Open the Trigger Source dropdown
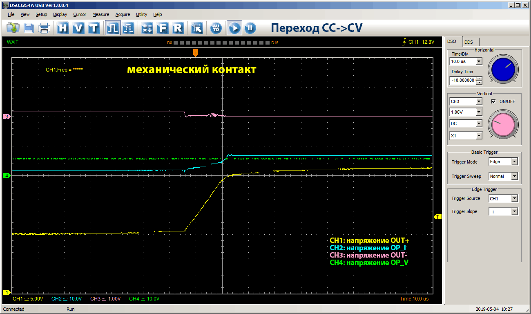531x314 pixels. click(514, 199)
